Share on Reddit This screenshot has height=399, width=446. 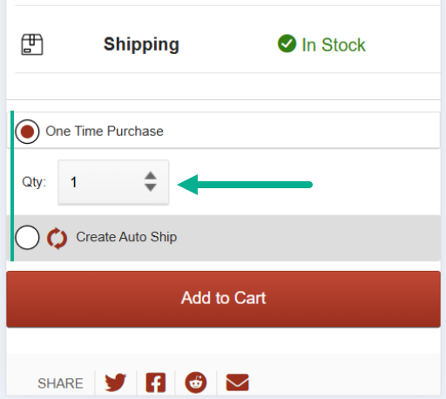tap(196, 382)
